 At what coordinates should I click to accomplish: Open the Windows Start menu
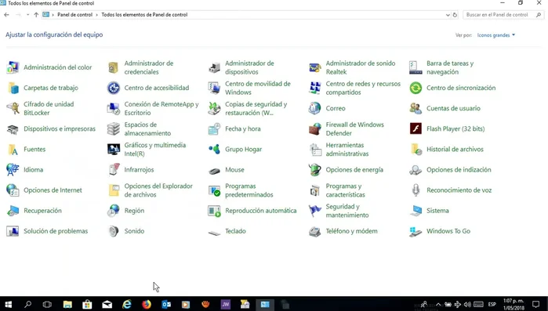8,305
